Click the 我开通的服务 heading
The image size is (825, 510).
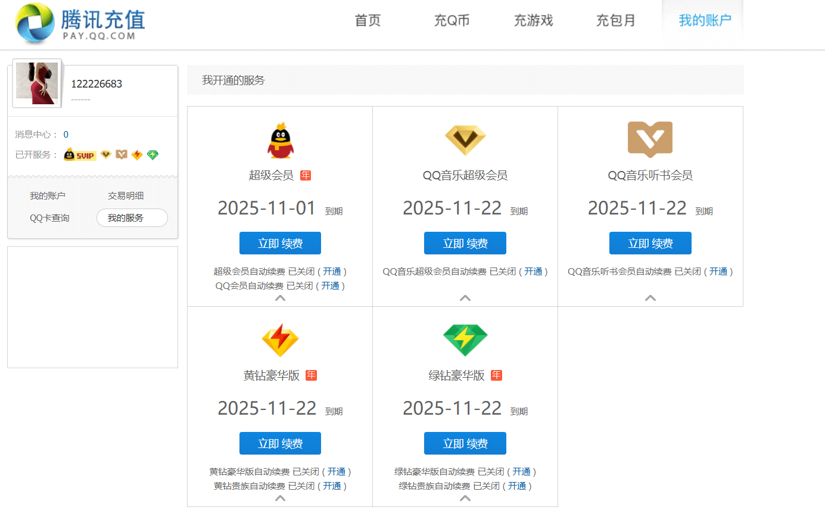[x=234, y=80]
